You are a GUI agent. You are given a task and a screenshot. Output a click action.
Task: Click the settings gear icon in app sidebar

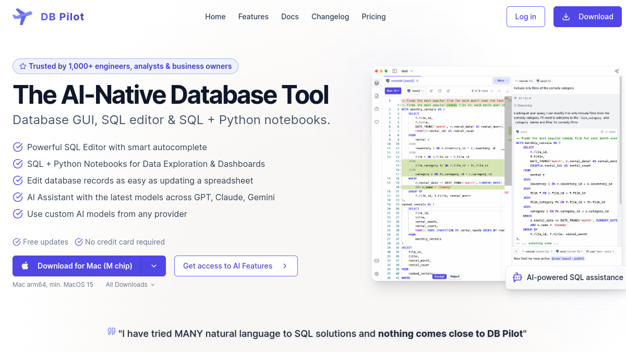(377, 274)
